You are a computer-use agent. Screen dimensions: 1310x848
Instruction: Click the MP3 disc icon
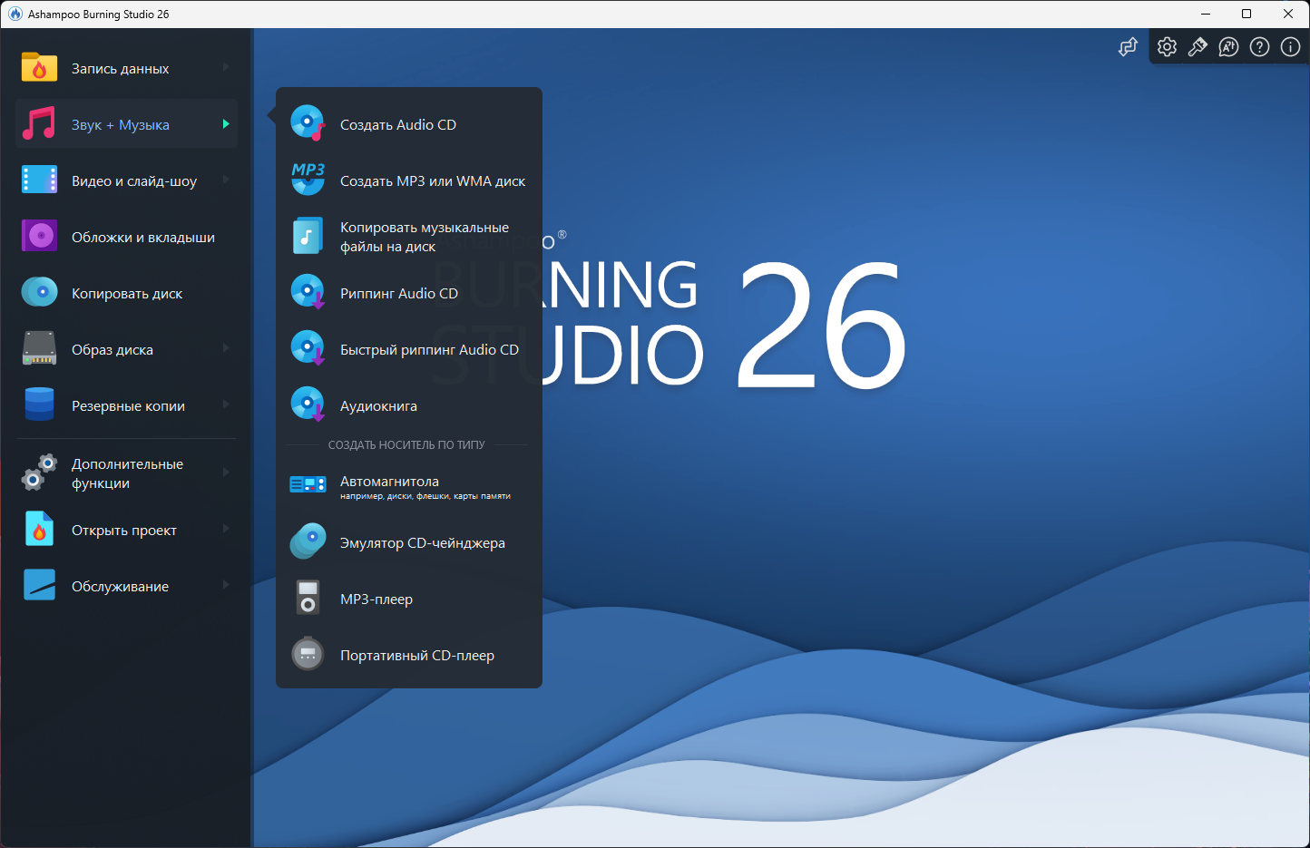point(308,180)
